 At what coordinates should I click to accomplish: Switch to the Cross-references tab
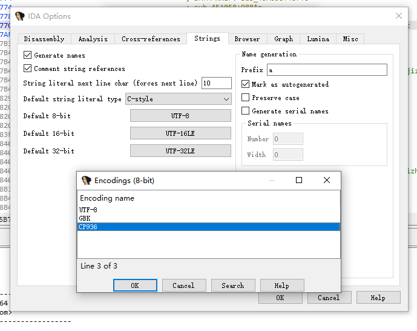[151, 39]
